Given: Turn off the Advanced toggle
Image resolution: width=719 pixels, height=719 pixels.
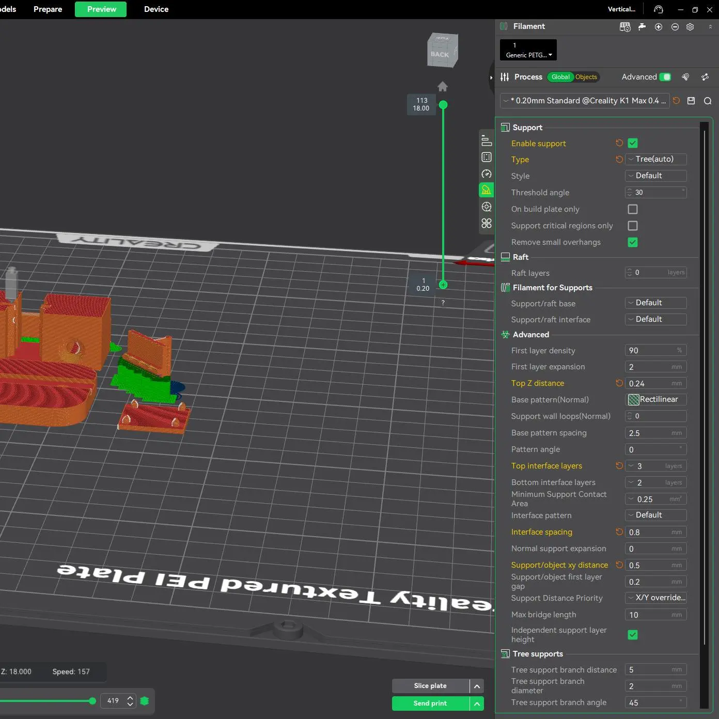Looking at the screenshot, I should point(666,77).
